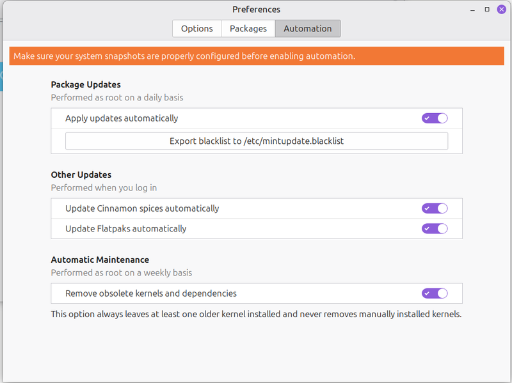Click 'Remove obsolete kernels and dependencies' label
The image size is (512, 383).
tap(151, 293)
